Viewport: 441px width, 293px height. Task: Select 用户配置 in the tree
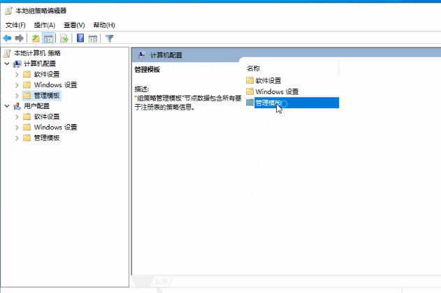pyautogui.click(x=36, y=106)
